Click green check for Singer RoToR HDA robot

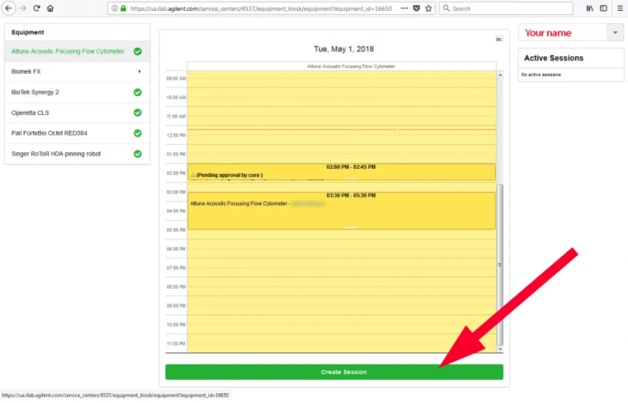(x=138, y=154)
